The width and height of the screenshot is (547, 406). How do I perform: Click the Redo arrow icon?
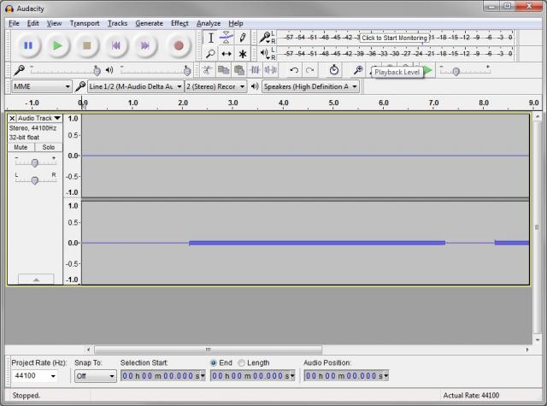click(x=309, y=70)
